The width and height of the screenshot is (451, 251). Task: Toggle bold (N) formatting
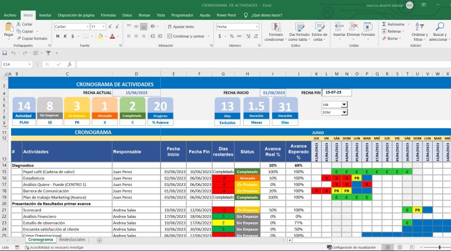[57, 36]
